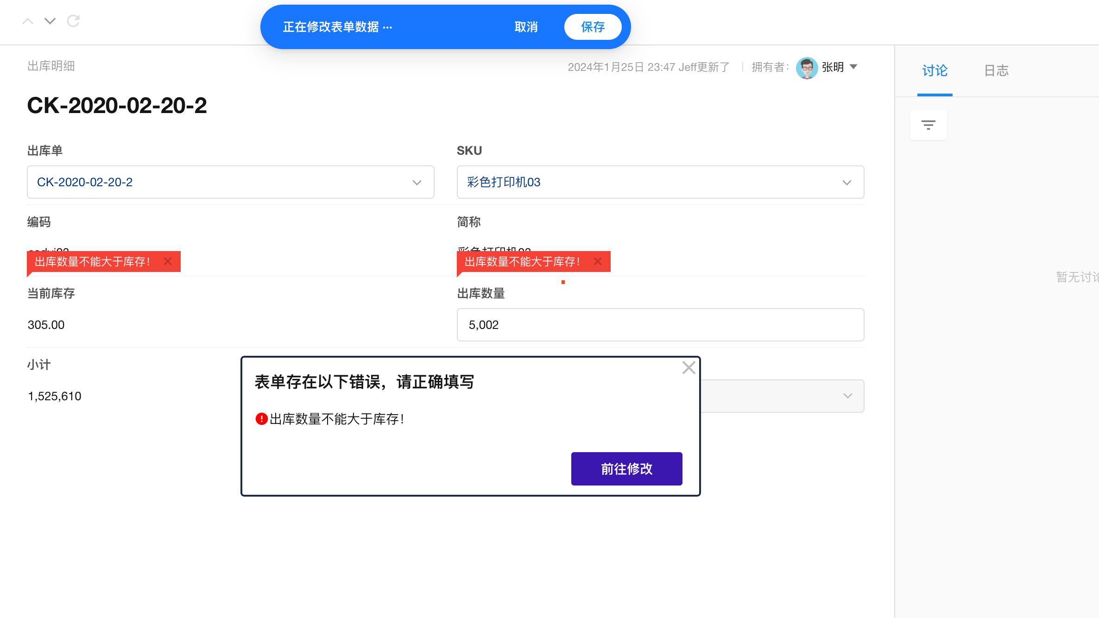Click the discussion filter icon
The width and height of the screenshot is (1099, 618).
pos(928,125)
